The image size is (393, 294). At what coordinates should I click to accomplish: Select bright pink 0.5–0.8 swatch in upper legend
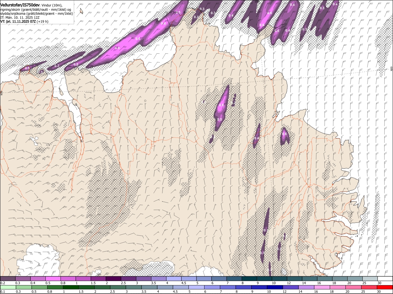click(53, 279)
